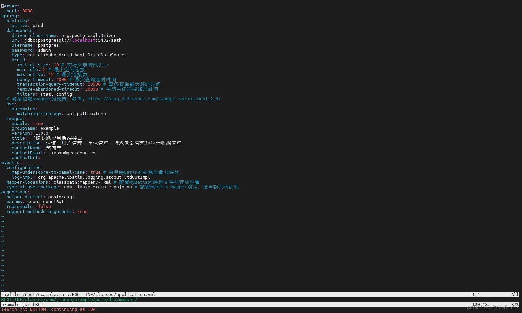The width and height of the screenshot is (522, 313).
Task: Click driver value org.postgresql.Driver
Action: 89,36
